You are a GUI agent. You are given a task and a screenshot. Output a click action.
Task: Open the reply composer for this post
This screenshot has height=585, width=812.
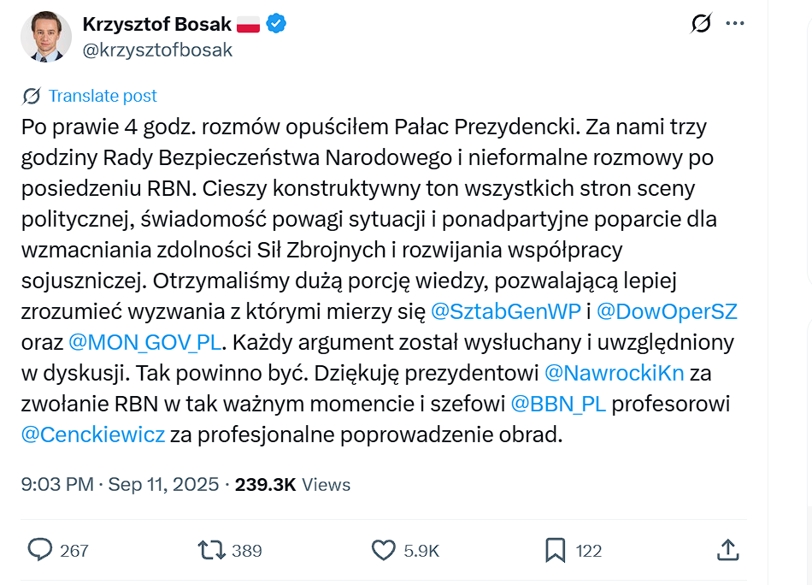tap(41, 551)
